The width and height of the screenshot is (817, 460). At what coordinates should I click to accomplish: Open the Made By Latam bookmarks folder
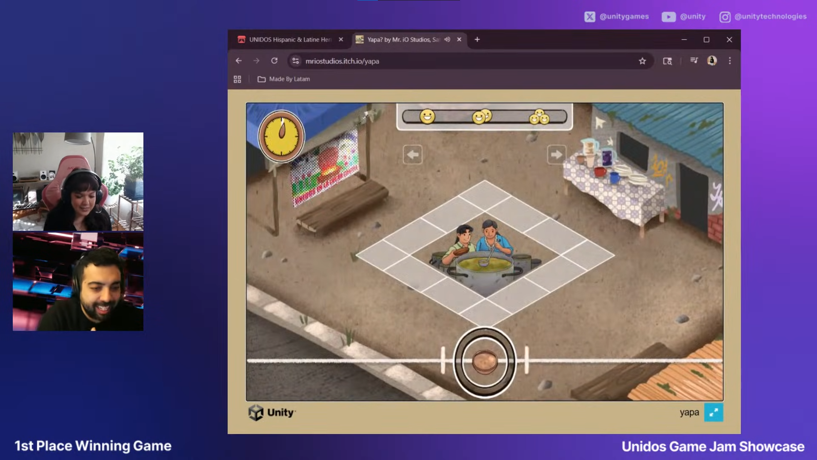(283, 79)
